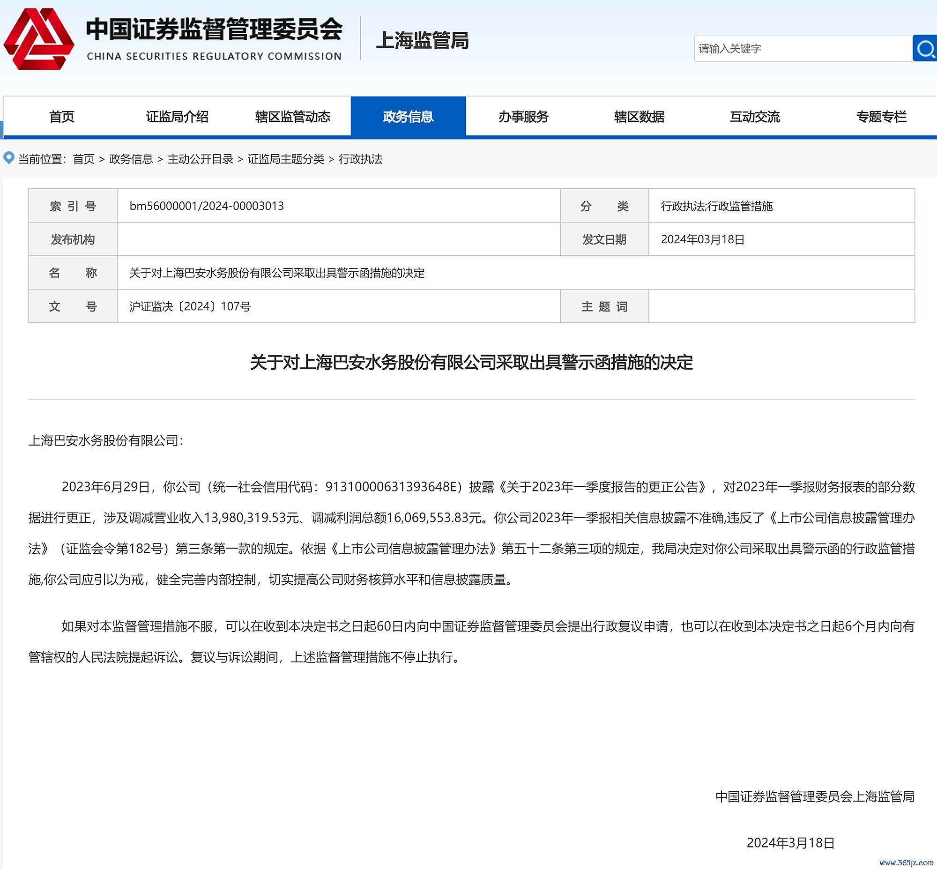Click the 行政执法 breadcrumb link
The image size is (937, 870).
(361, 159)
